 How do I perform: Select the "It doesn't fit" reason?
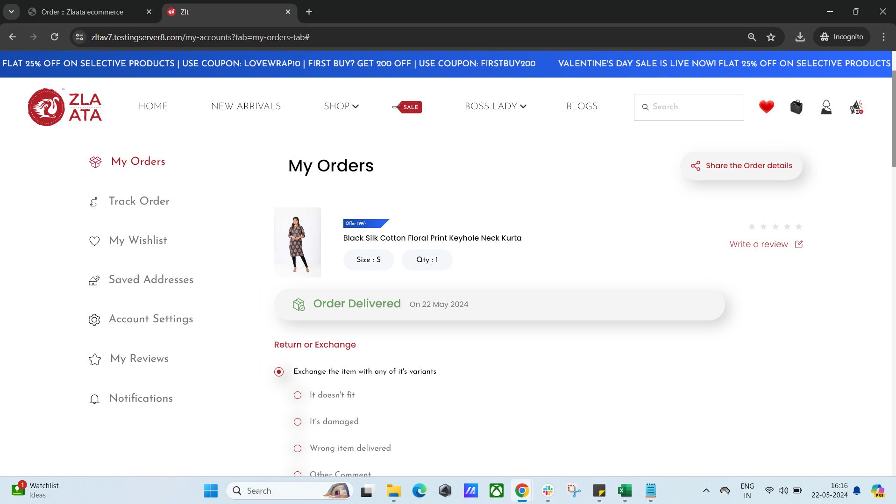298,395
